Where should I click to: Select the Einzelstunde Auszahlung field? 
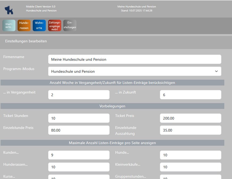tap(190, 130)
